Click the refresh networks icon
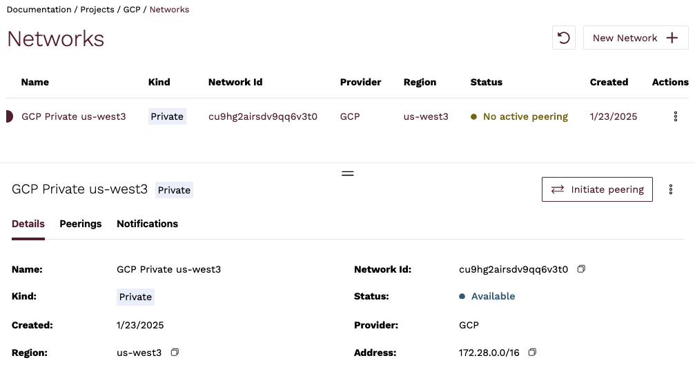 pos(564,38)
